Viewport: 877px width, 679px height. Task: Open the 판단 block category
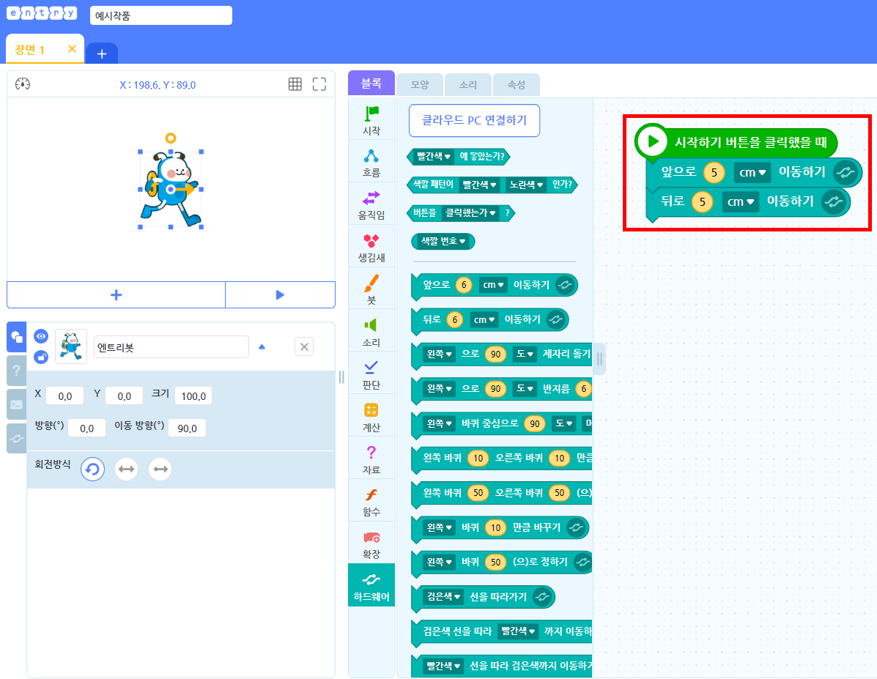click(x=371, y=375)
